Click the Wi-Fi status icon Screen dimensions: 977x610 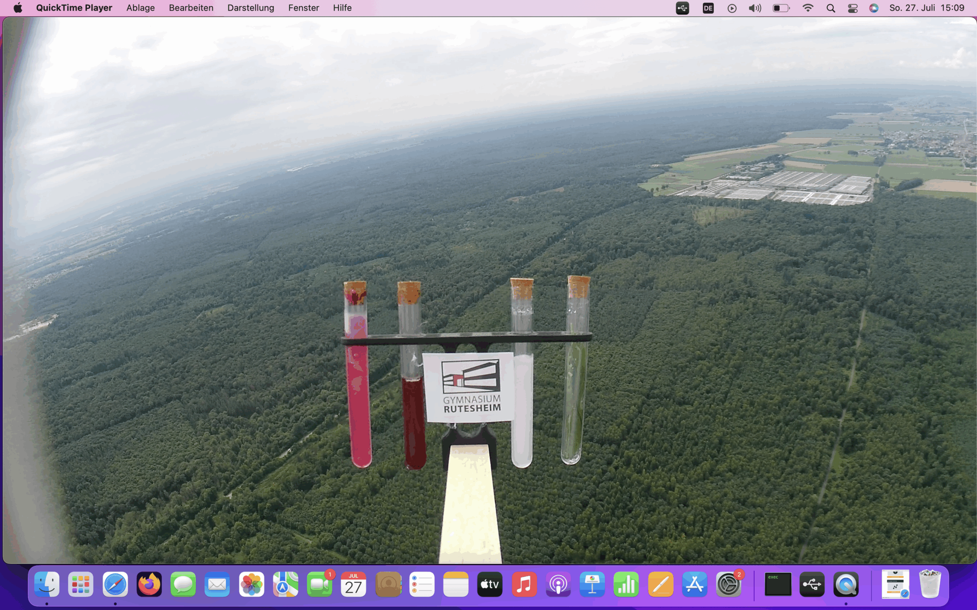point(808,8)
